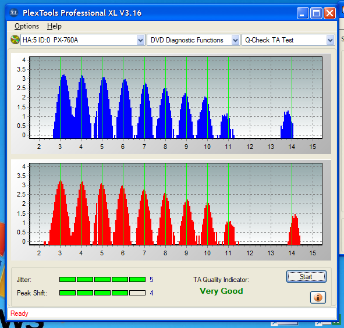Open the Help menu
The image size is (344, 328).
coord(54,26)
